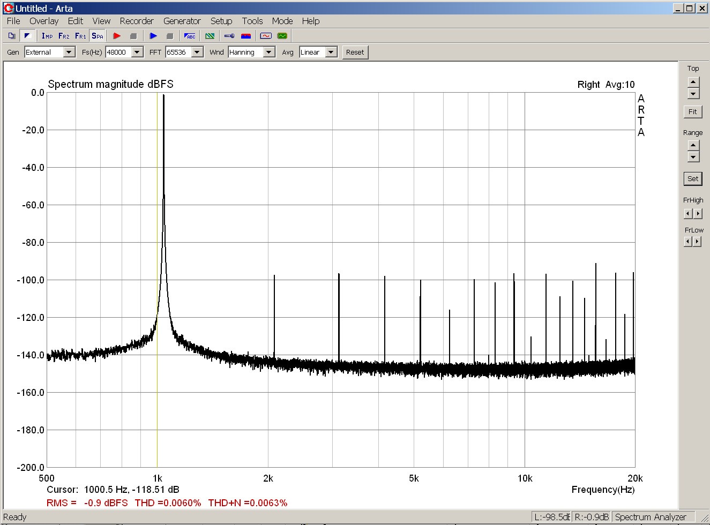Click the 'RMS = -0.9 dBFS' readout
Image resolution: width=710 pixels, height=525 pixels.
[87, 502]
